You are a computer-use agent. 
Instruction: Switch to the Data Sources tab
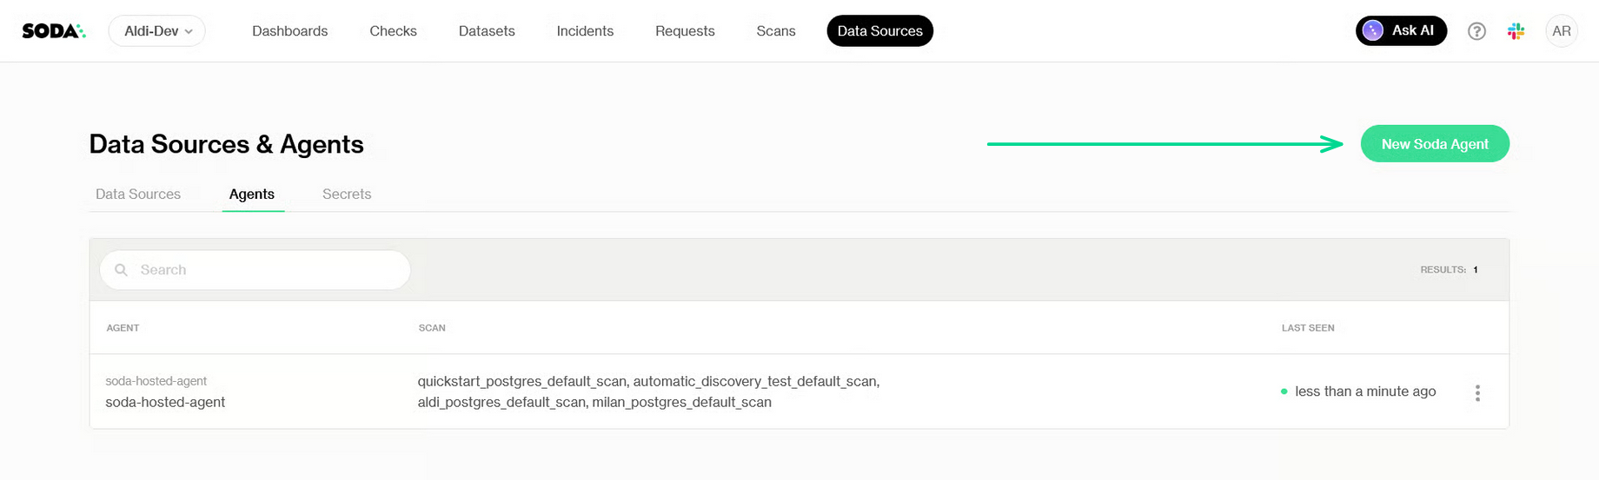point(138,194)
